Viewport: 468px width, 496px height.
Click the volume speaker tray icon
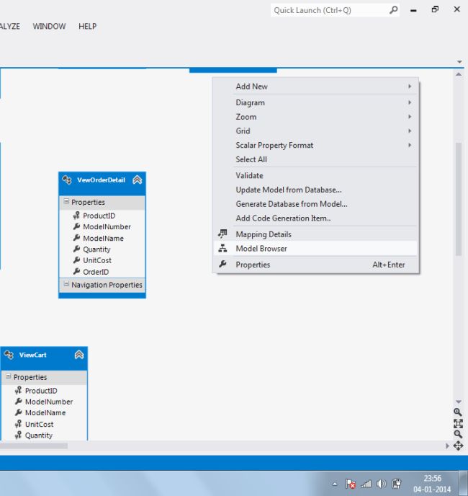pyautogui.click(x=382, y=484)
